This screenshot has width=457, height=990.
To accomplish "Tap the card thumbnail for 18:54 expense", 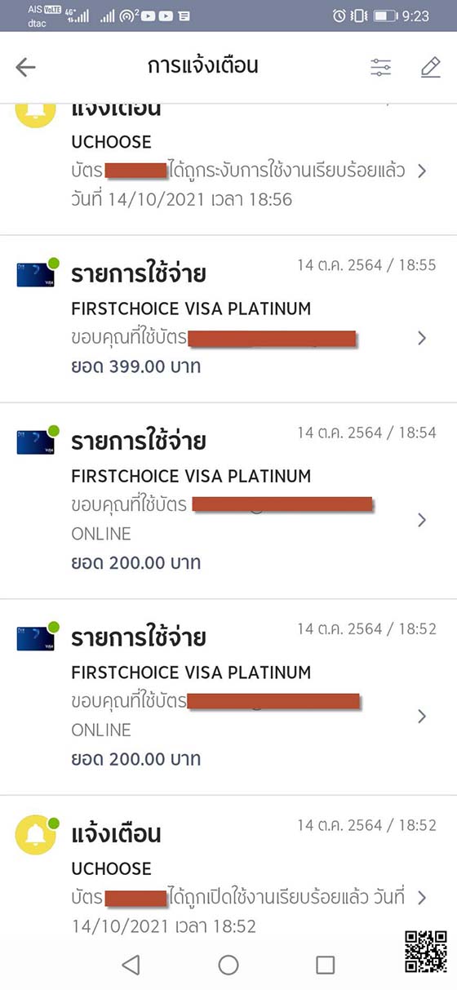I will pos(35,441).
